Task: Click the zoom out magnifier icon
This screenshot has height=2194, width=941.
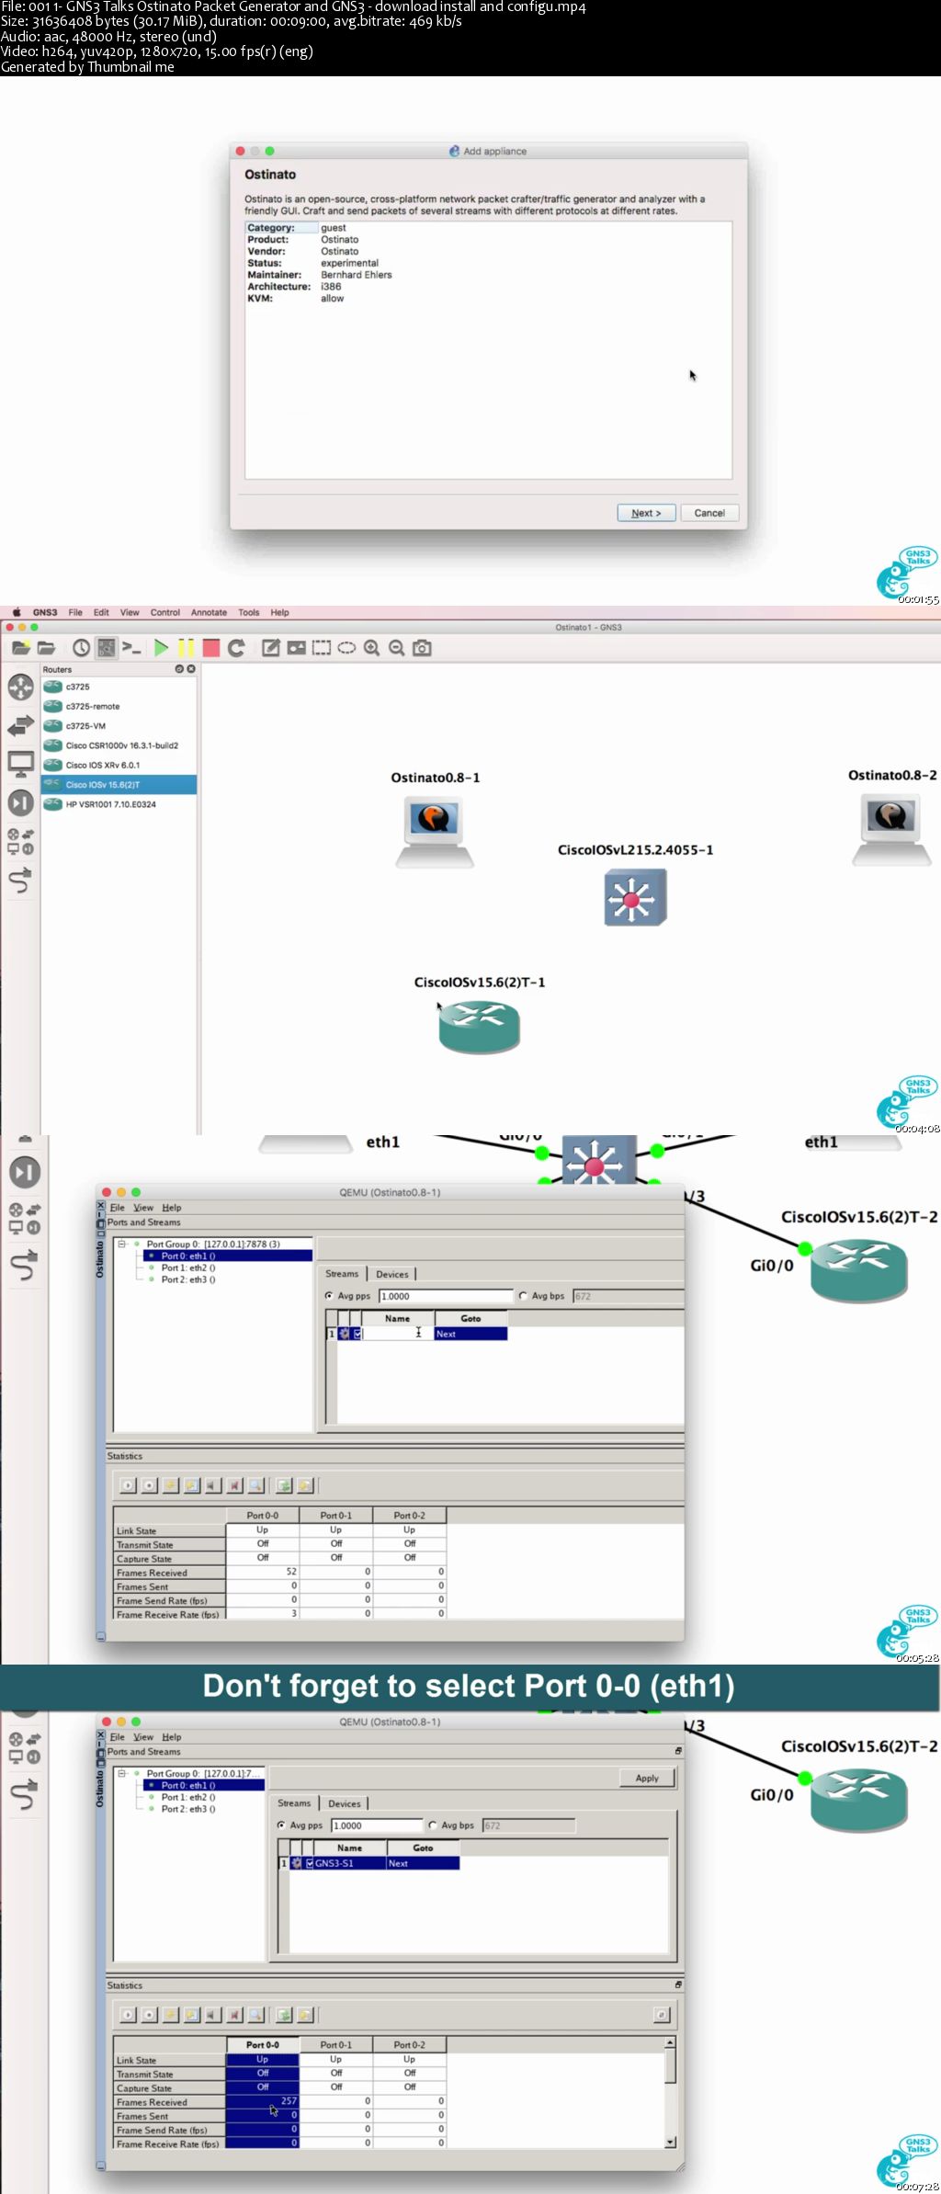Action: 397,648
